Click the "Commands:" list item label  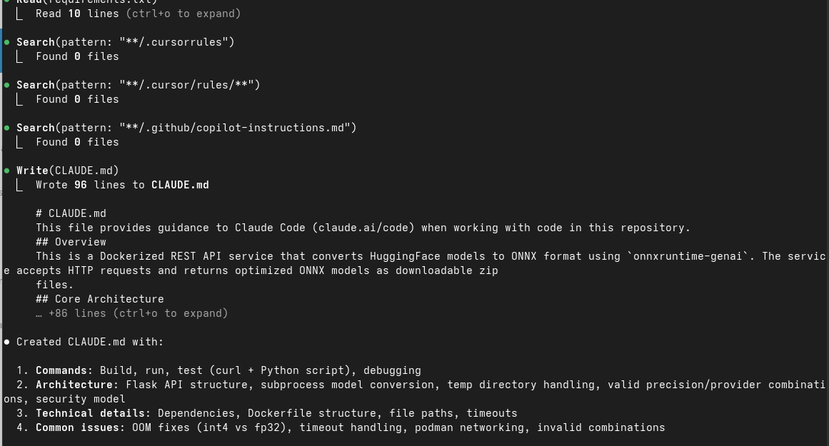64,370
